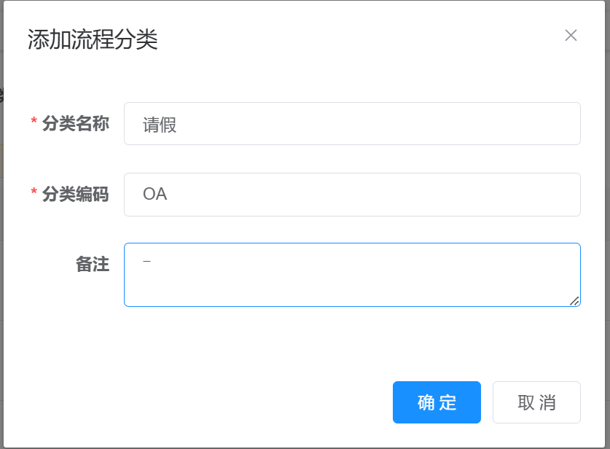Click the 添加流程分类 dialog title
Image resolution: width=610 pixels, height=449 pixels.
click(x=93, y=39)
